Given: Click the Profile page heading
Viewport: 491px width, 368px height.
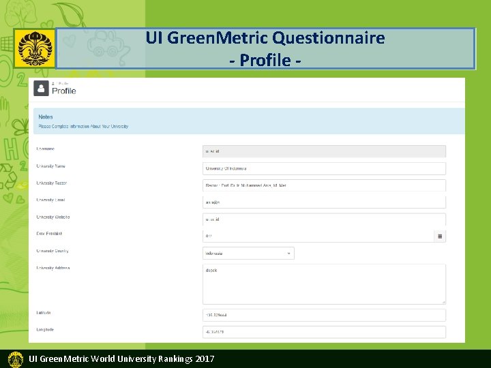Looking at the screenshot, I should click(x=64, y=91).
